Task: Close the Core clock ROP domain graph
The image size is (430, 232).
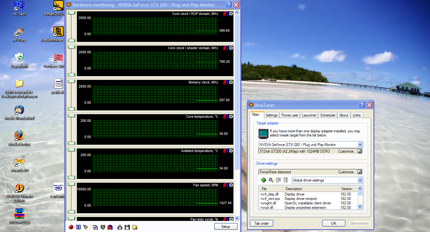Action: (231, 14)
